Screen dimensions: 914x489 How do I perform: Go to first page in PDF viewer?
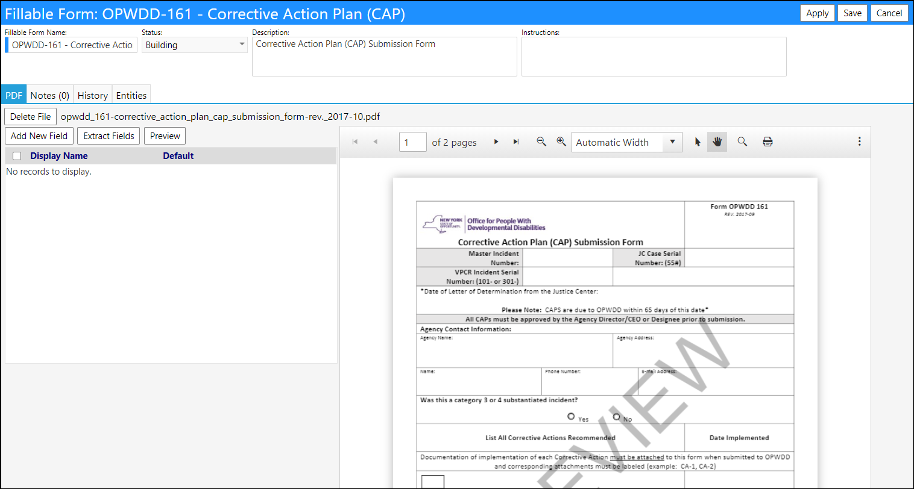pyautogui.click(x=355, y=142)
